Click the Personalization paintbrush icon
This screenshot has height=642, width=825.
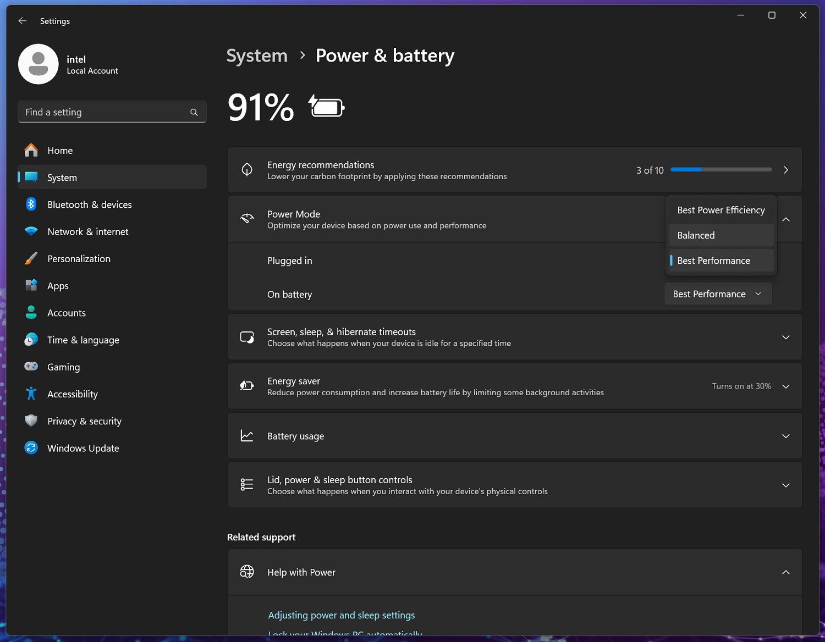[31, 258]
